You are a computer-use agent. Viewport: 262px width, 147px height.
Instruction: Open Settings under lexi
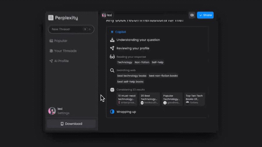click(63, 113)
